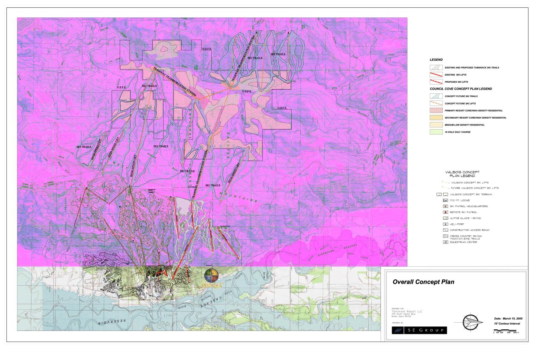
Task: Select the Cross Country Skiing trails icon
Action: (445, 236)
